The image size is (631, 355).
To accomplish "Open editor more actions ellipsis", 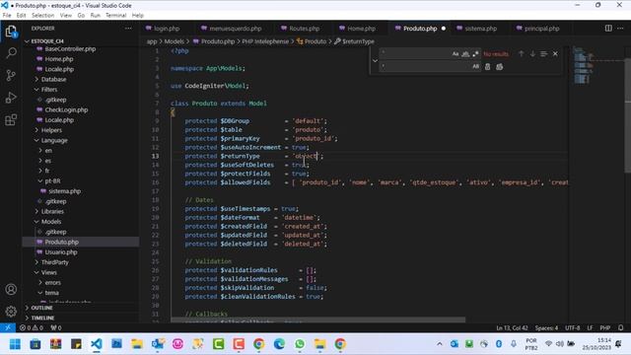I will point(620,29).
